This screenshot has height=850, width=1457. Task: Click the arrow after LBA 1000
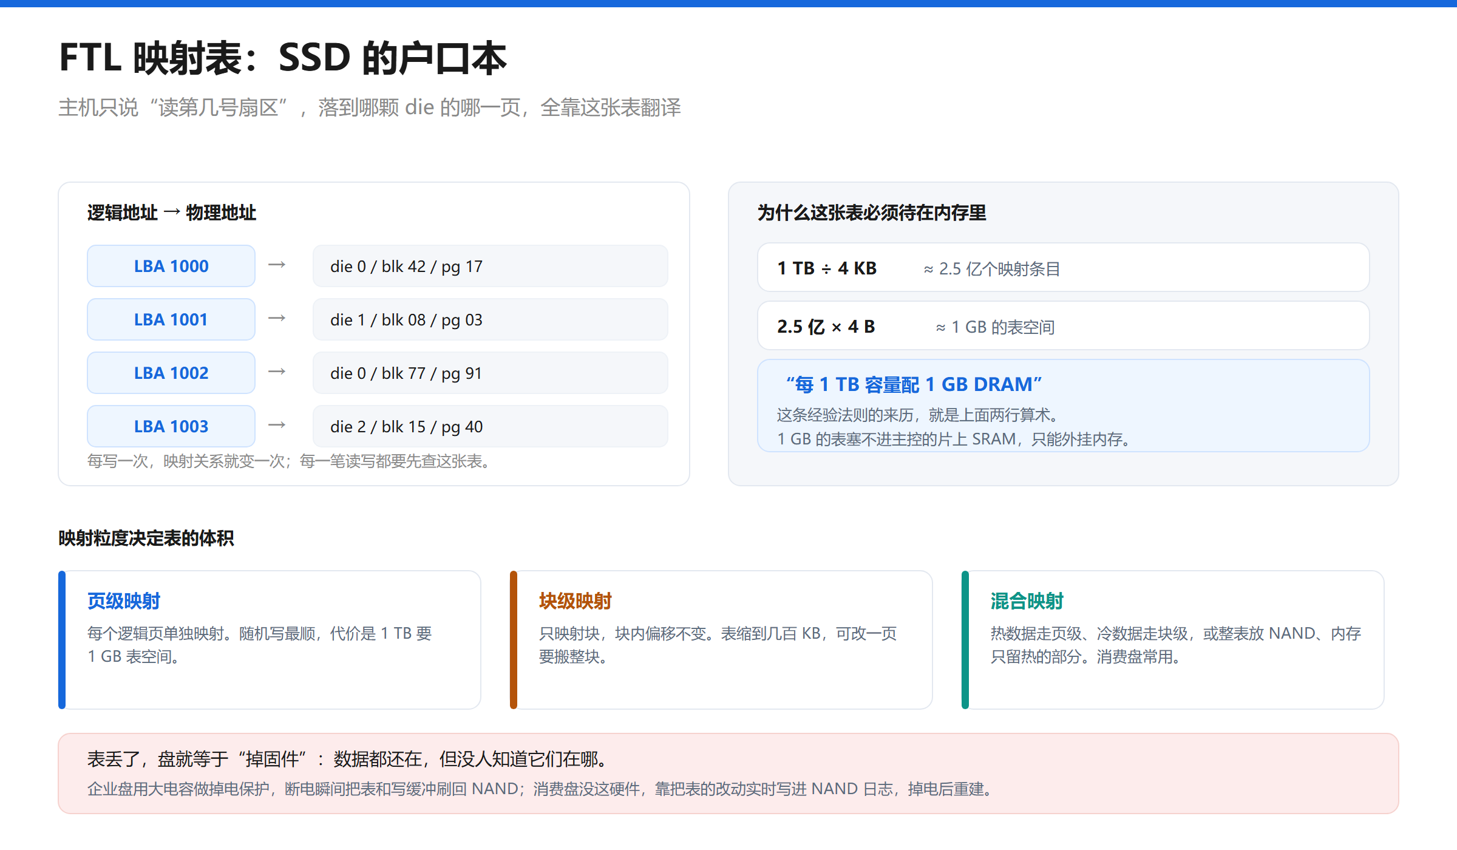click(277, 265)
